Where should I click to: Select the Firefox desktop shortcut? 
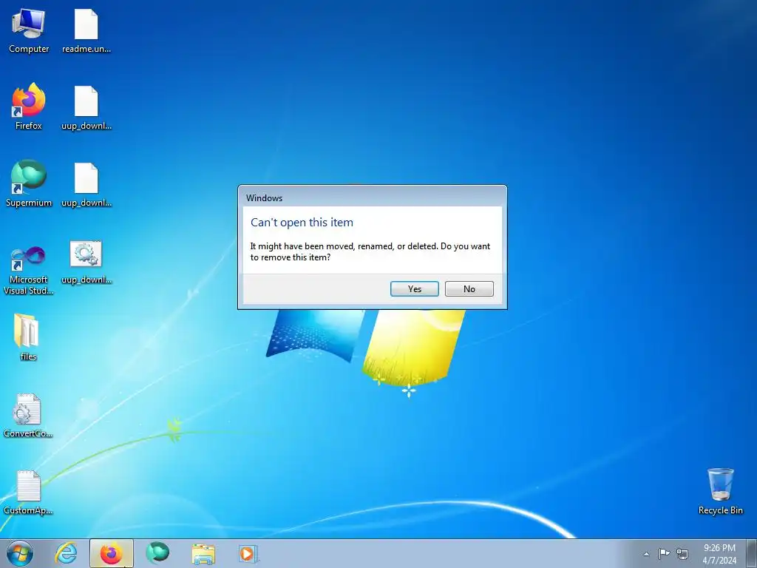pos(29,107)
